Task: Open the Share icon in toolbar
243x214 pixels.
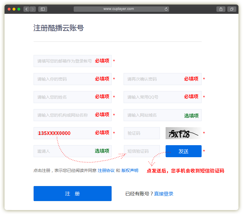Action: click(x=221, y=9)
